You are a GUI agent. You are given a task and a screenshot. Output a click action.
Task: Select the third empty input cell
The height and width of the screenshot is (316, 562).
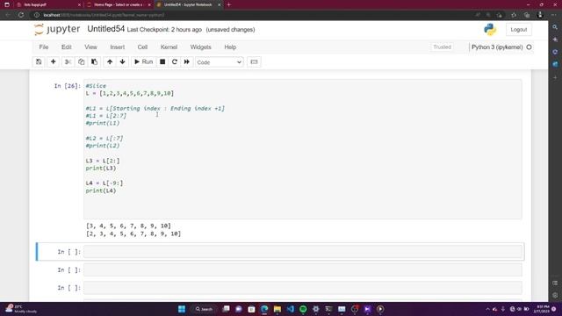[x=302, y=288]
